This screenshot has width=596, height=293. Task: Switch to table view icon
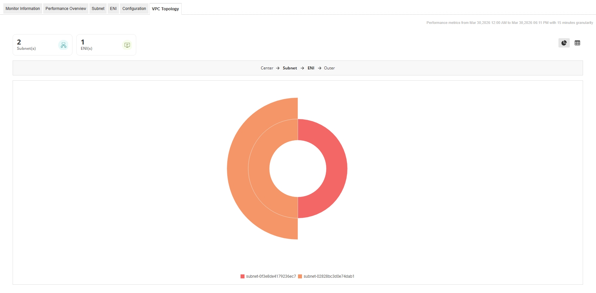[x=577, y=43]
